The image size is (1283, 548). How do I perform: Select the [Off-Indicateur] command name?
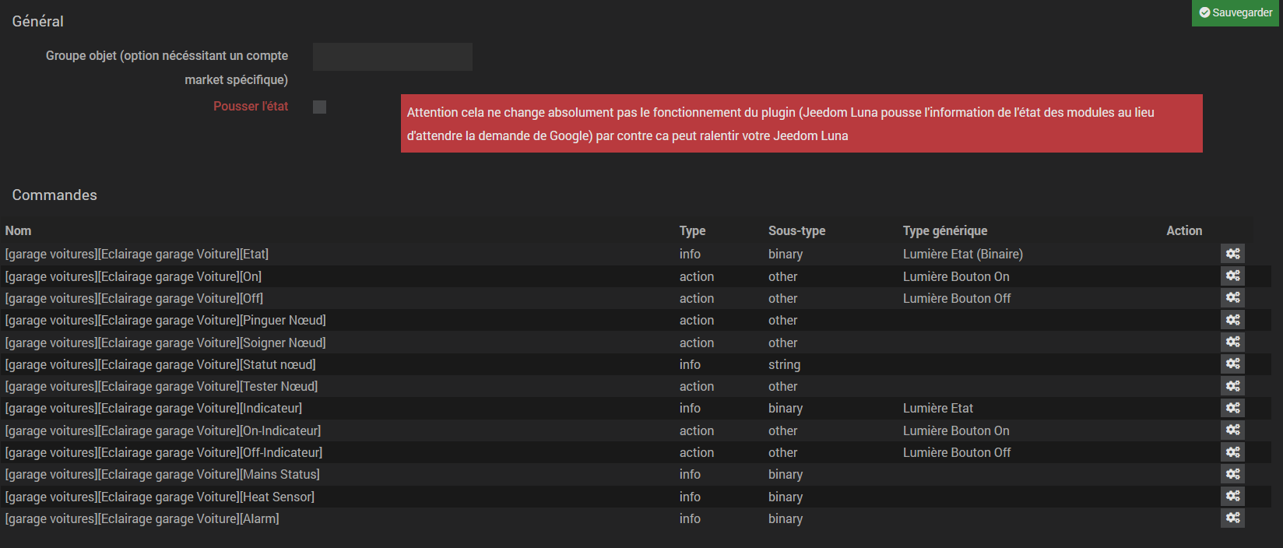click(163, 452)
